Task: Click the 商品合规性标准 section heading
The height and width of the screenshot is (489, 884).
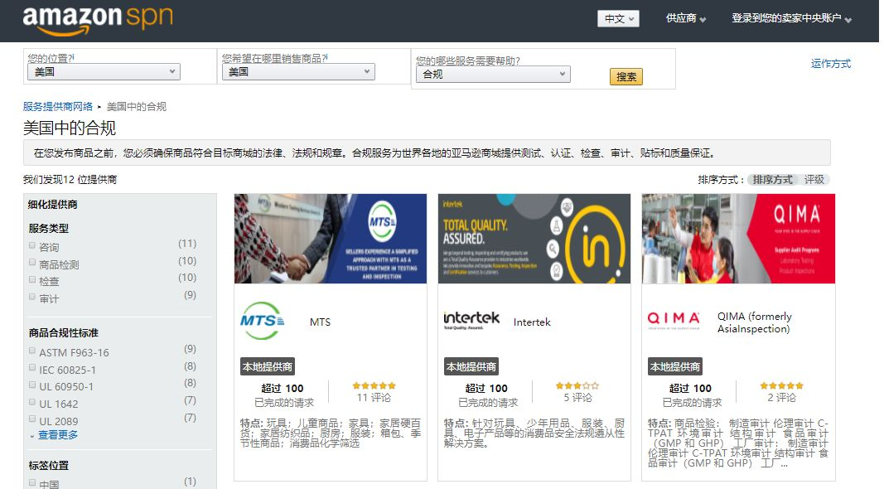Action: tap(64, 332)
